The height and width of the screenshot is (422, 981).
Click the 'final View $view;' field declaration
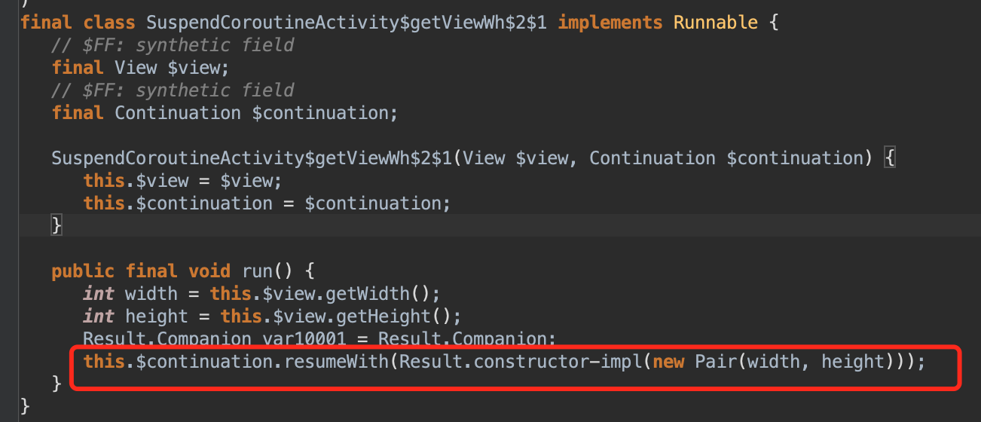pos(140,68)
